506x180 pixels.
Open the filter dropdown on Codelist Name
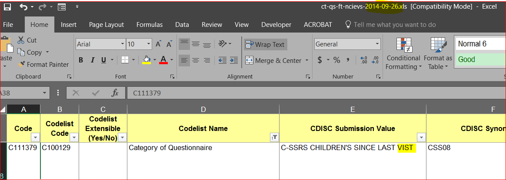click(x=275, y=137)
